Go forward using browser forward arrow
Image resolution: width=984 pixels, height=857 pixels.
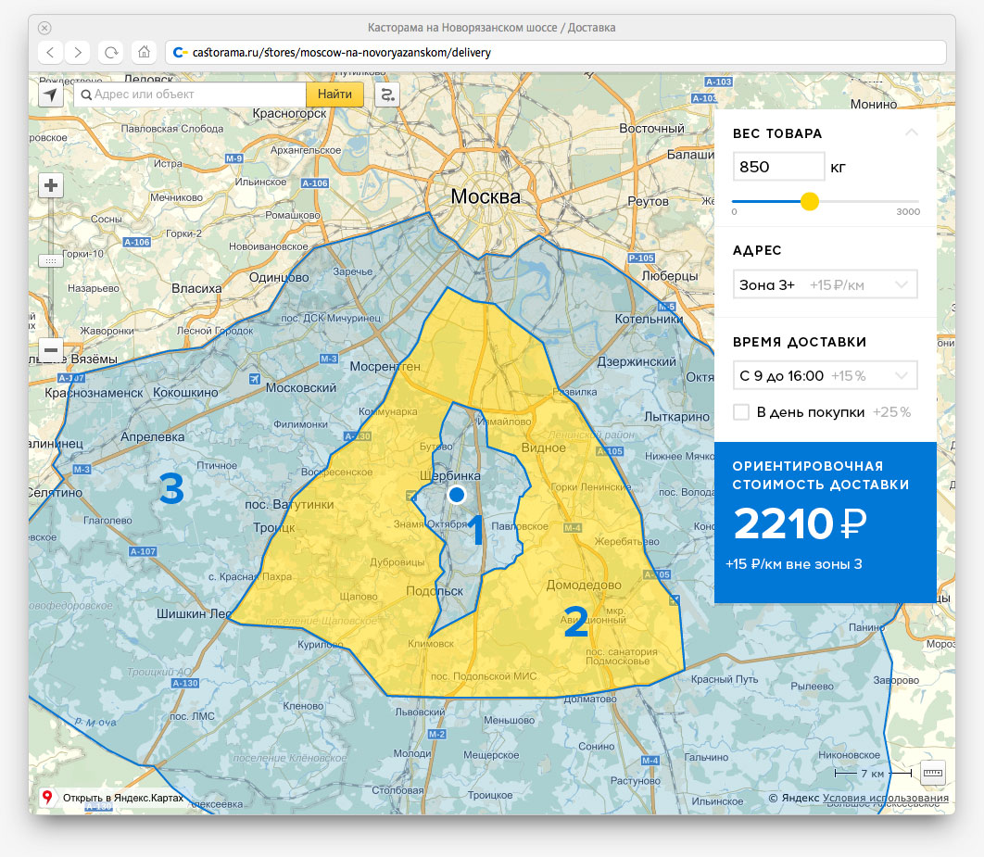[x=79, y=52]
